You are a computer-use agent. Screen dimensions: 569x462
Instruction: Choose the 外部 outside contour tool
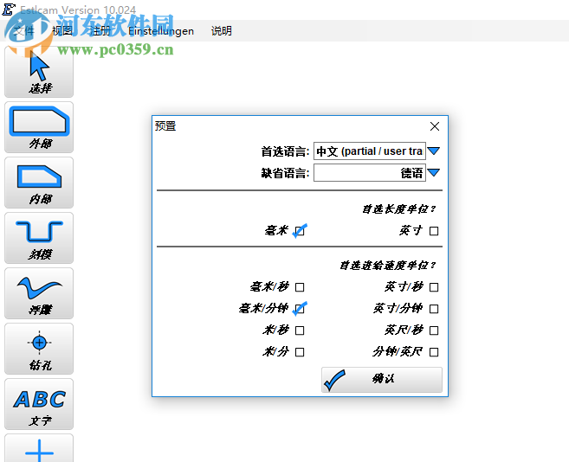[39, 127]
